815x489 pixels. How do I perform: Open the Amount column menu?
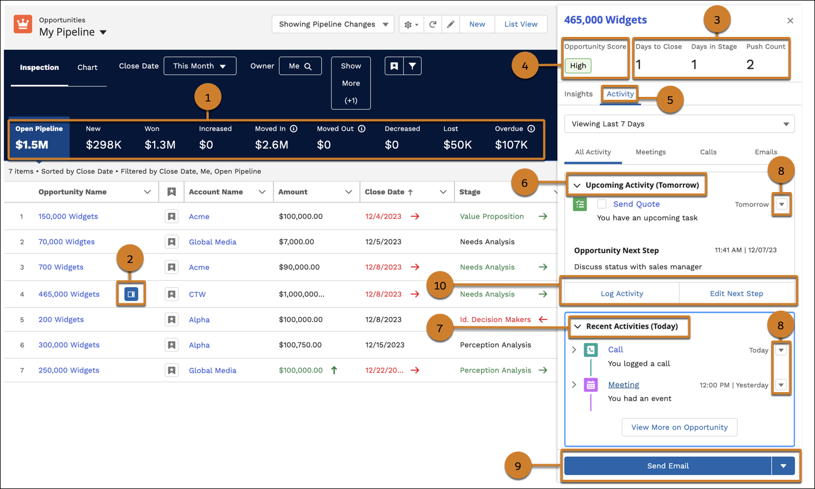348,192
